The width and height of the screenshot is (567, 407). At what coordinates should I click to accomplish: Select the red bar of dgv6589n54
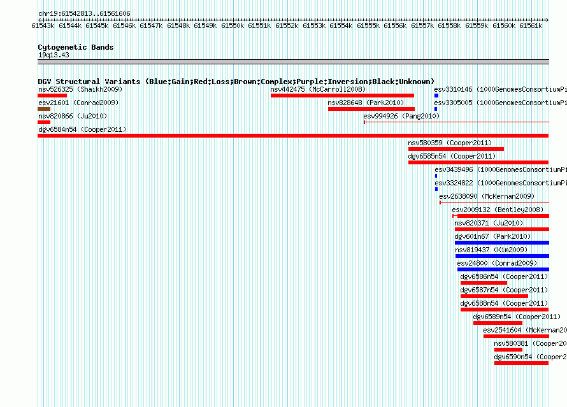pyautogui.click(x=498, y=323)
